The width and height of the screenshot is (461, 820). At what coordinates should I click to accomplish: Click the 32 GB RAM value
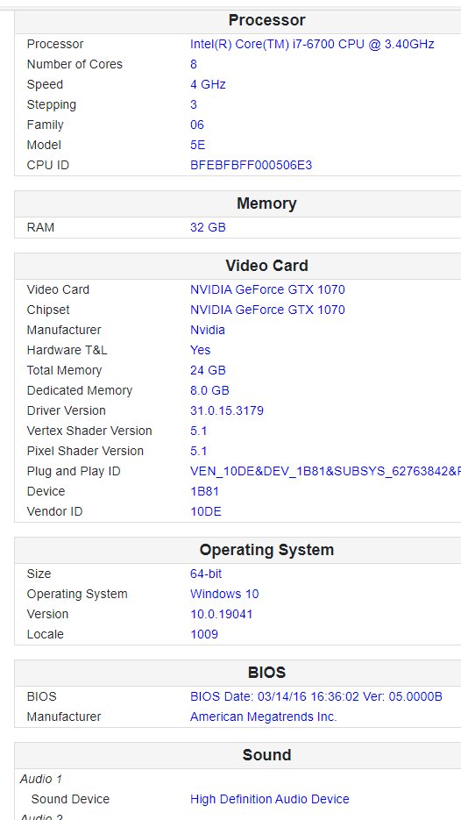pyautogui.click(x=208, y=227)
